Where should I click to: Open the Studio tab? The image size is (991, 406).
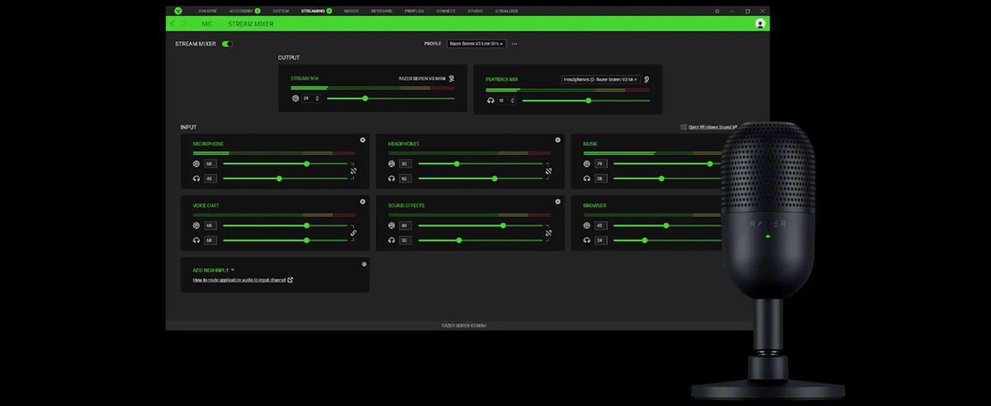(476, 11)
